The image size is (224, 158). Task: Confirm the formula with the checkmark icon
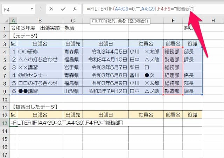[63, 9]
